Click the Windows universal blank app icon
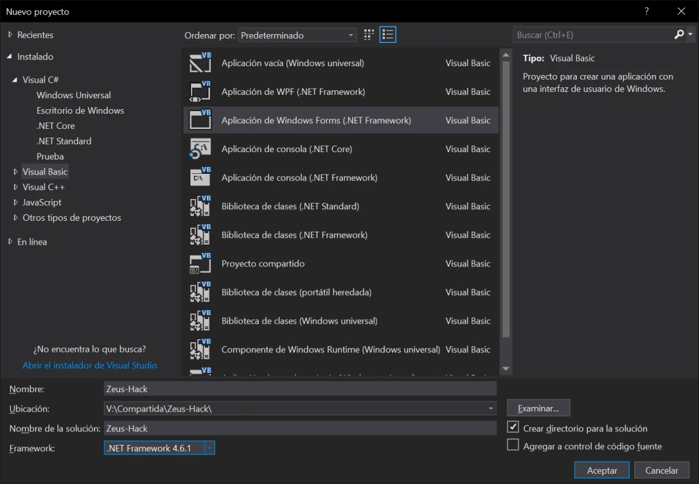The height and width of the screenshot is (484, 699). tap(200, 63)
